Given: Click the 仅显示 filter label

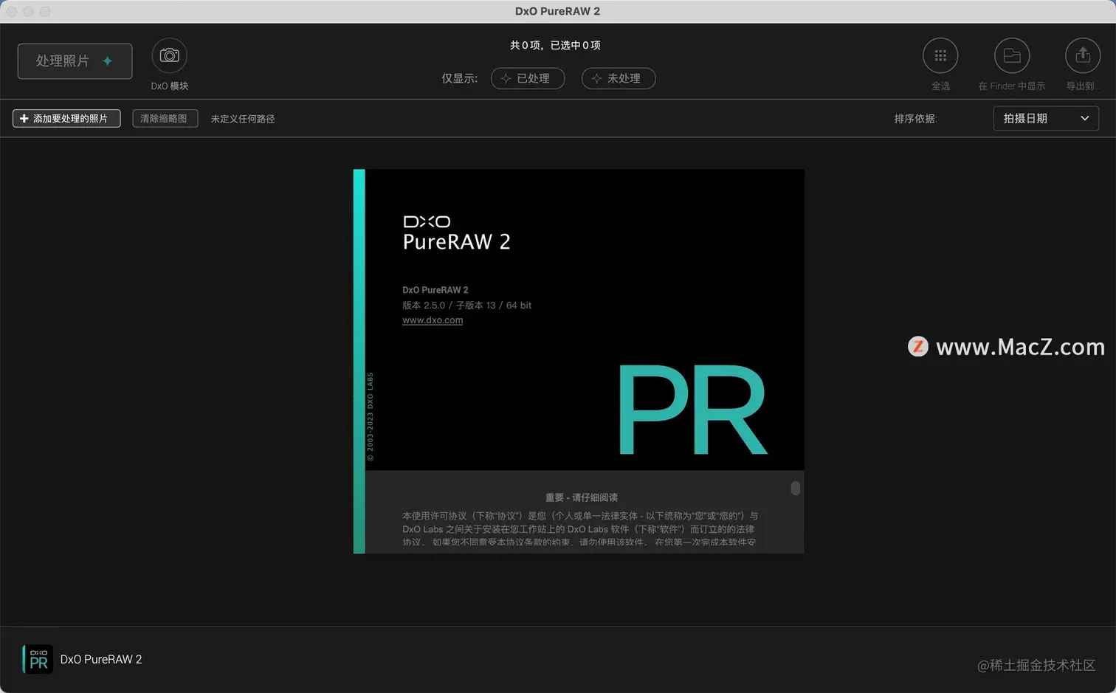Looking at the screenshot, I should tap(460, 79).
